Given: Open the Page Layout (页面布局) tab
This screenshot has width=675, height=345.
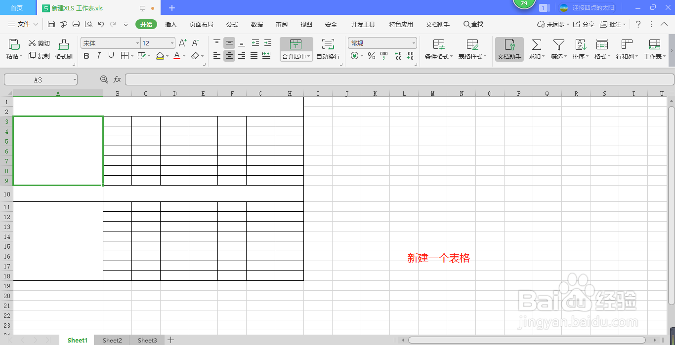Looking at the screenshot, I should pyautogui.click(x=202, y=24).
